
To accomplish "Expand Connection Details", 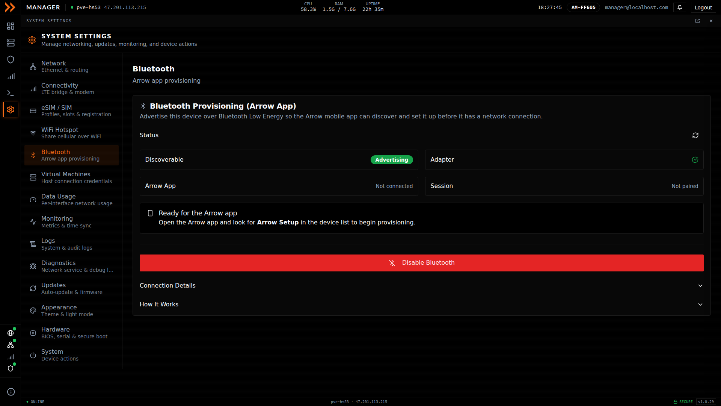I will pos(421,286).
